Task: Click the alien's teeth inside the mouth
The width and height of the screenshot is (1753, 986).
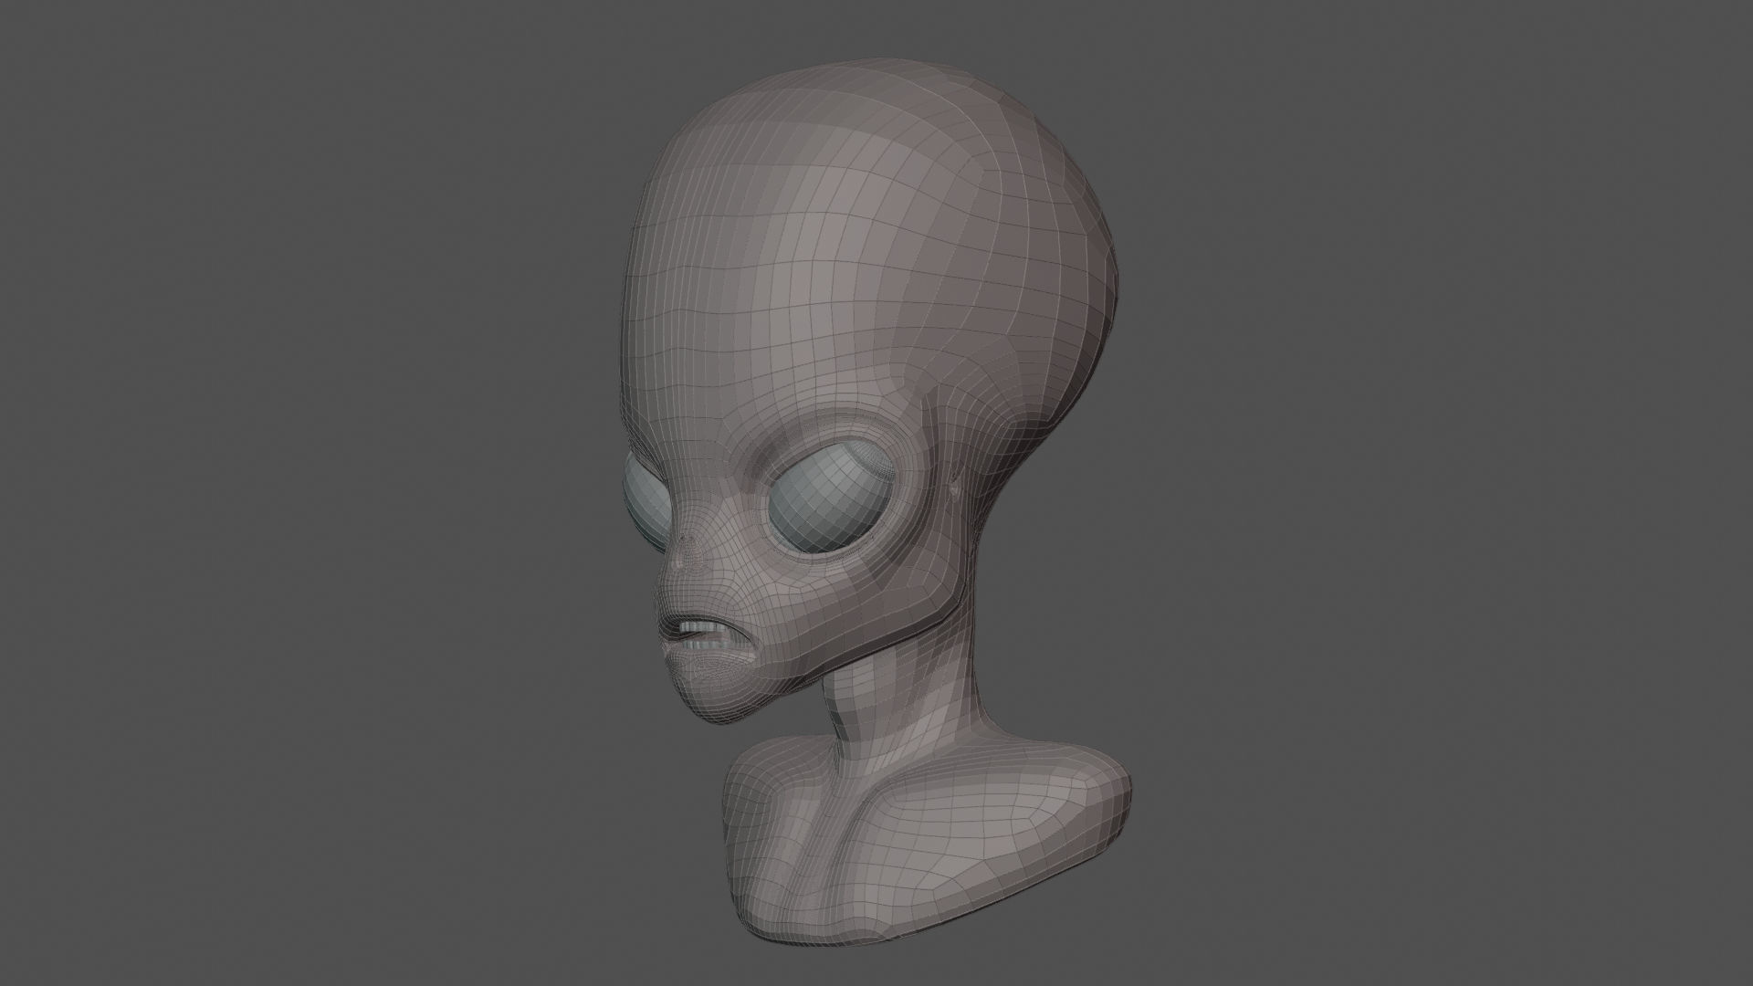Action: tap(705, 635)
